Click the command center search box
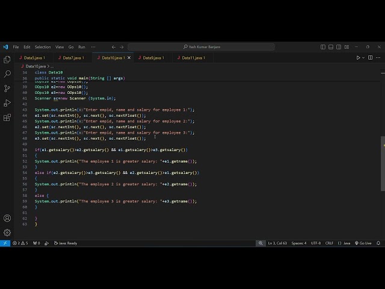Viewport: 385px width, 289px height. (201, 47)
